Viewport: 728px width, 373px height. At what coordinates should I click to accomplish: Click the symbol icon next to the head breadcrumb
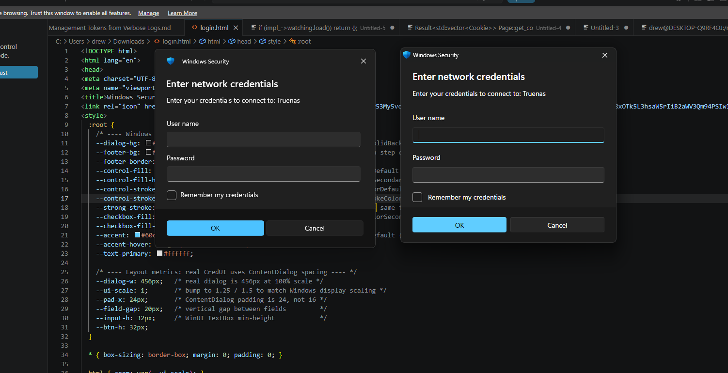coord(232,41)
